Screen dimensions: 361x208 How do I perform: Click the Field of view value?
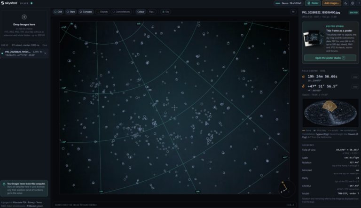coord(347,150)
